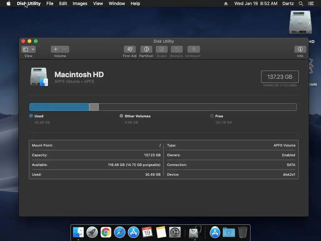Click the Used value 30.49 GB in table
The image size is (321, 241).
[x=153, y=174]
